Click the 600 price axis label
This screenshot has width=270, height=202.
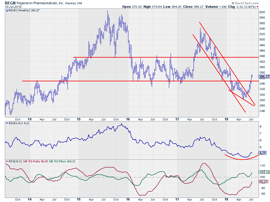point(262,12)
